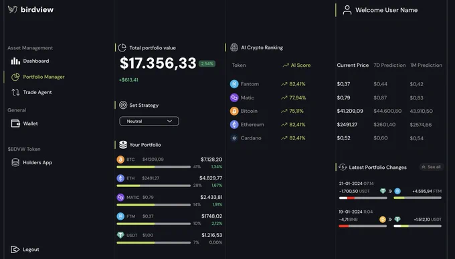
Task: Open the Neutral strategy dropdown
Action: pos(149,121)
